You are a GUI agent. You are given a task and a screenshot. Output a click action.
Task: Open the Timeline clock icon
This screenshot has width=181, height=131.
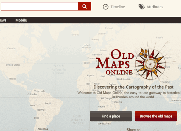coord(106,7)
